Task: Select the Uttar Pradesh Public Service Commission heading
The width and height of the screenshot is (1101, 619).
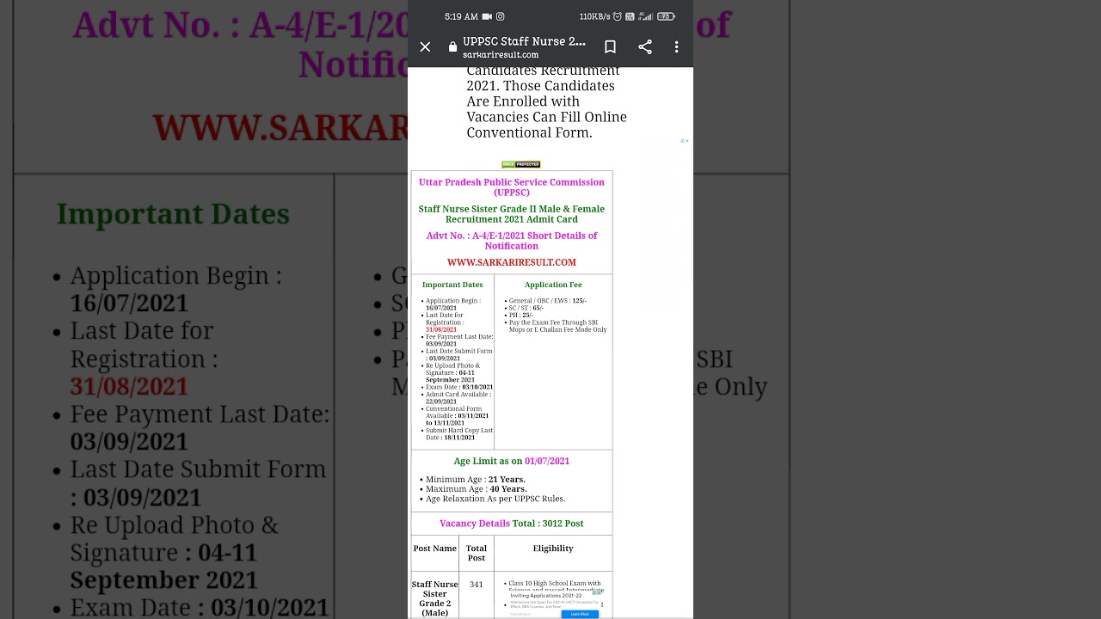Action: 512,187
